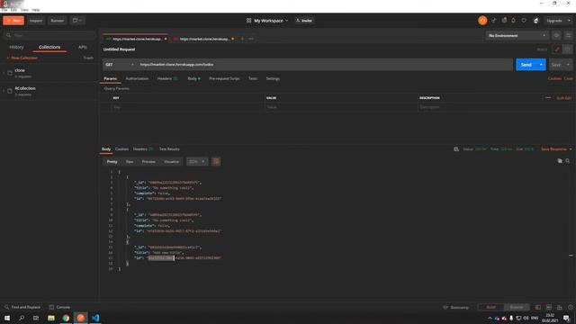Viewport: 576px width, 324px height.
Task: Open the No Environment dropdown
Action: coord(517,36)
